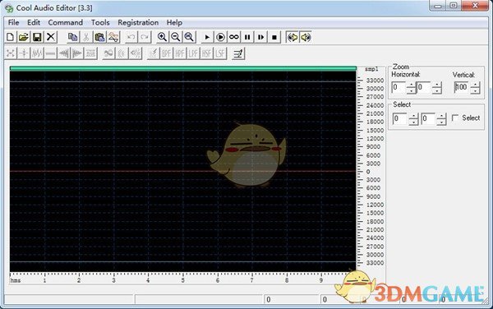Apply the LSF low-shelf filter
493x309 pixels.
coord(220,53)
